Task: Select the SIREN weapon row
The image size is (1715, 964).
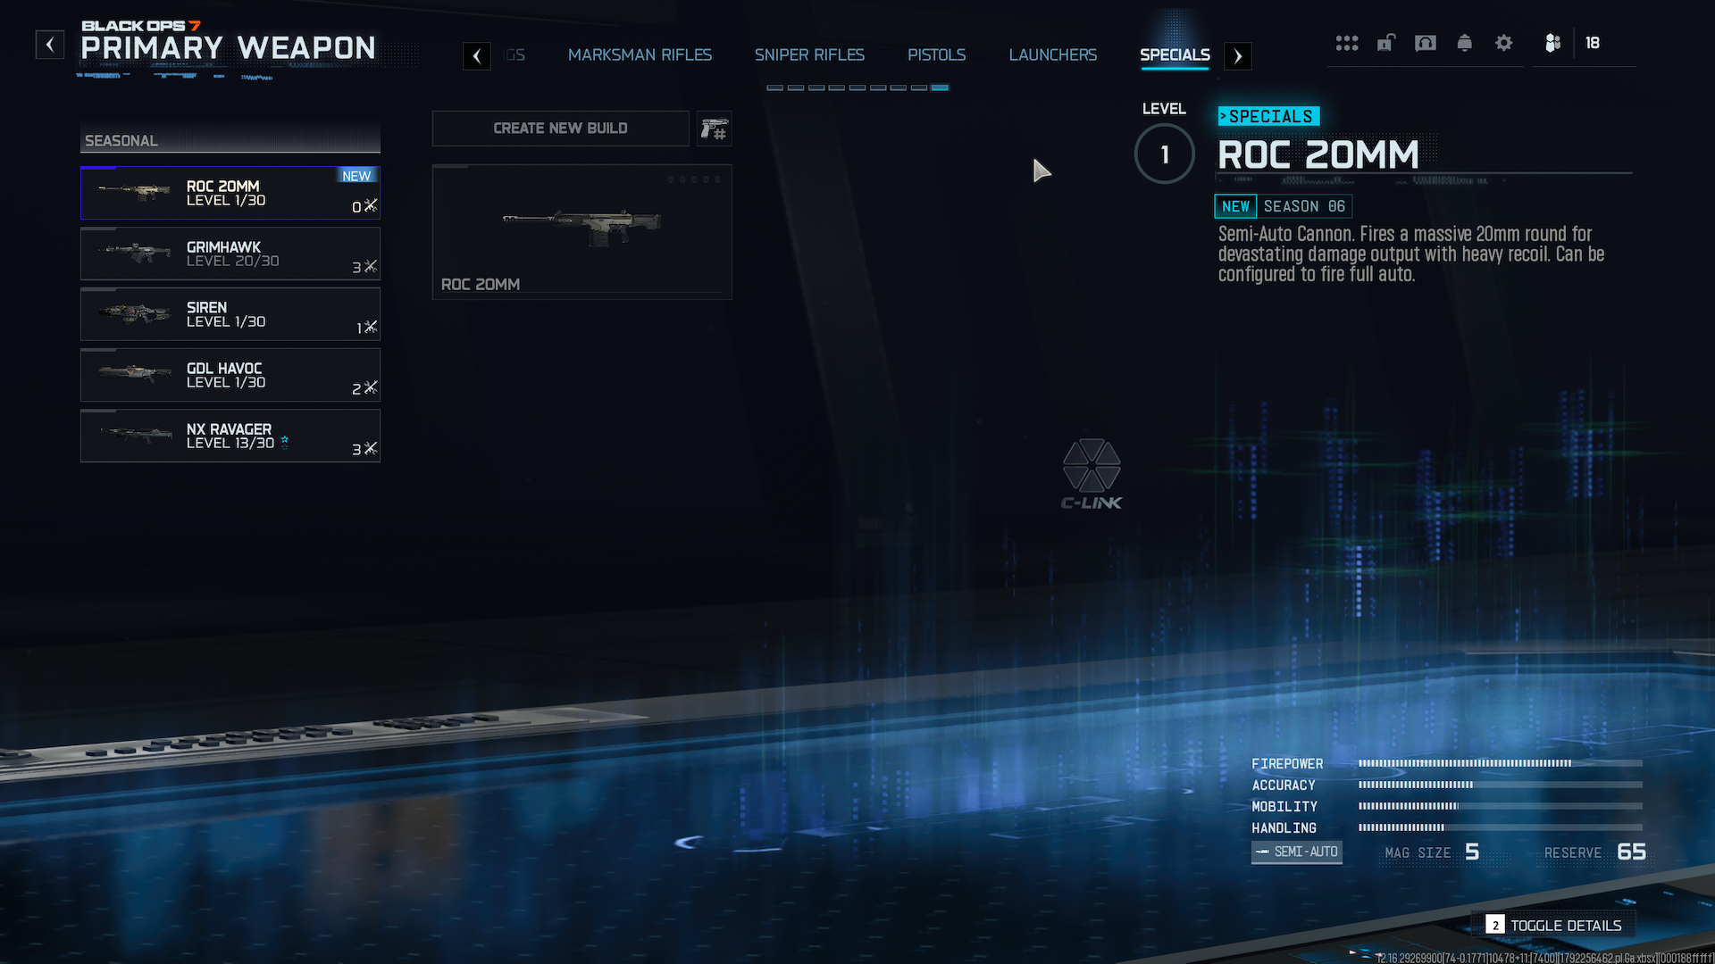Action: tap(230, 314)
